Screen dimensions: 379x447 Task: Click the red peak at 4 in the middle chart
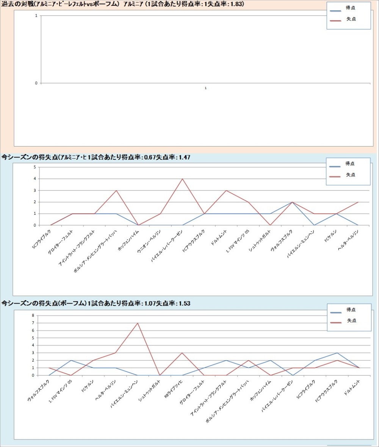click(x=183, y=179)
